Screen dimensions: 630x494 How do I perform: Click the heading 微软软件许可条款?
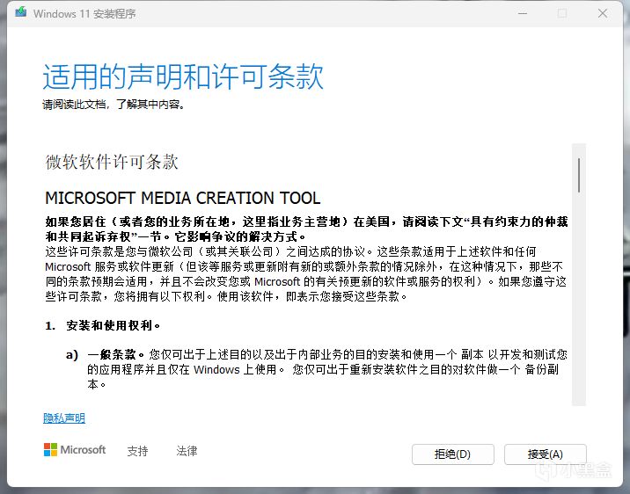point(112,162)
